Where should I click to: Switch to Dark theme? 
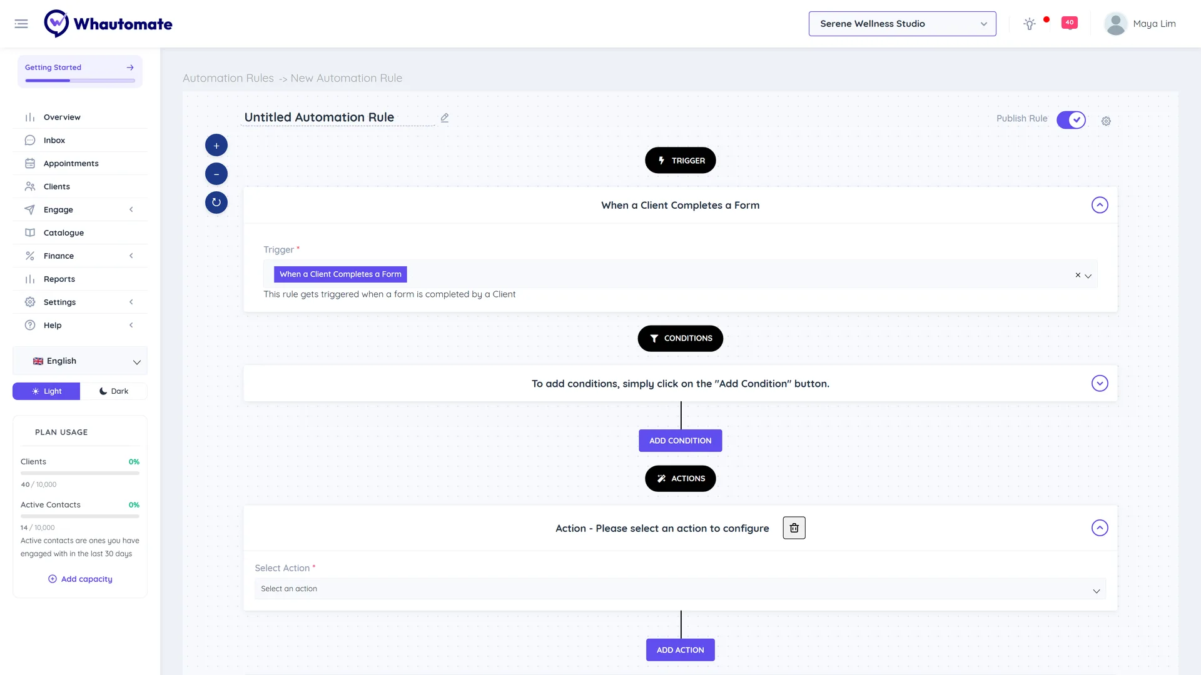[x=114, y=391]
